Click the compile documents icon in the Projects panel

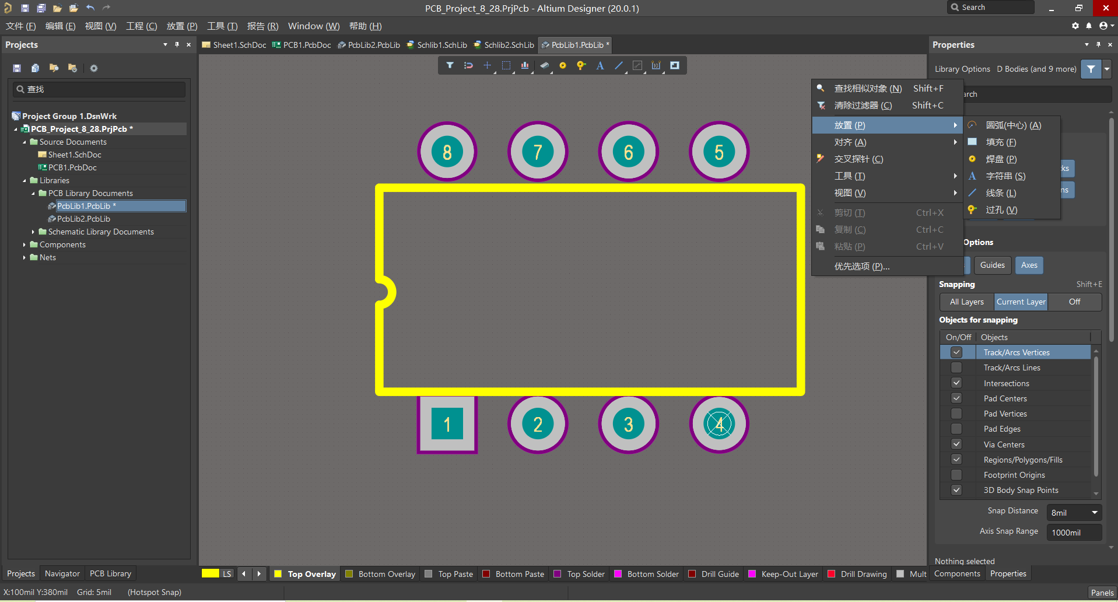[x=35, y=68]
